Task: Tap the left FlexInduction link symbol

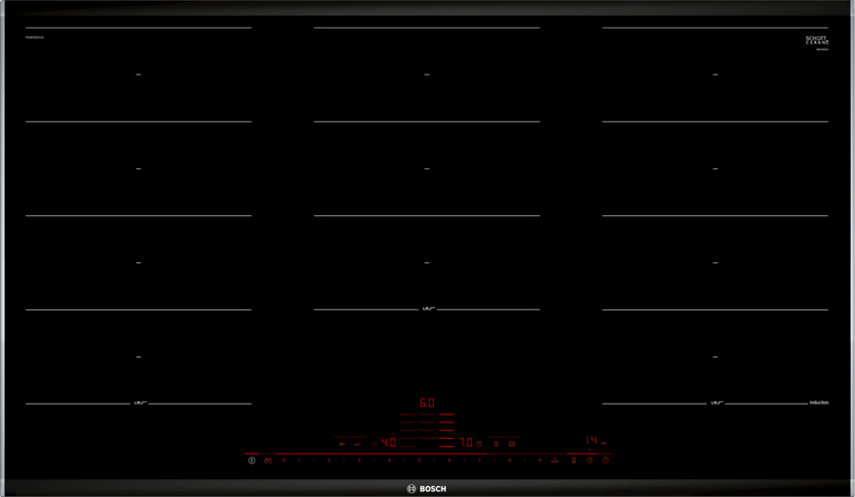Action: click(139, 403)
